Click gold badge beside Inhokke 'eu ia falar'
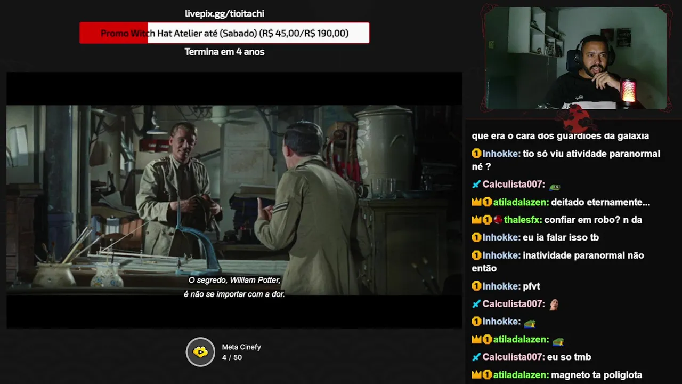682x384 pixels. (x=476, y=237)
